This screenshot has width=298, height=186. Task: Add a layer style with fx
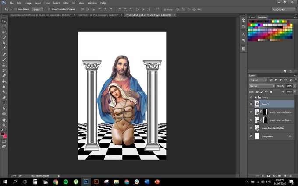pos(263,176)
